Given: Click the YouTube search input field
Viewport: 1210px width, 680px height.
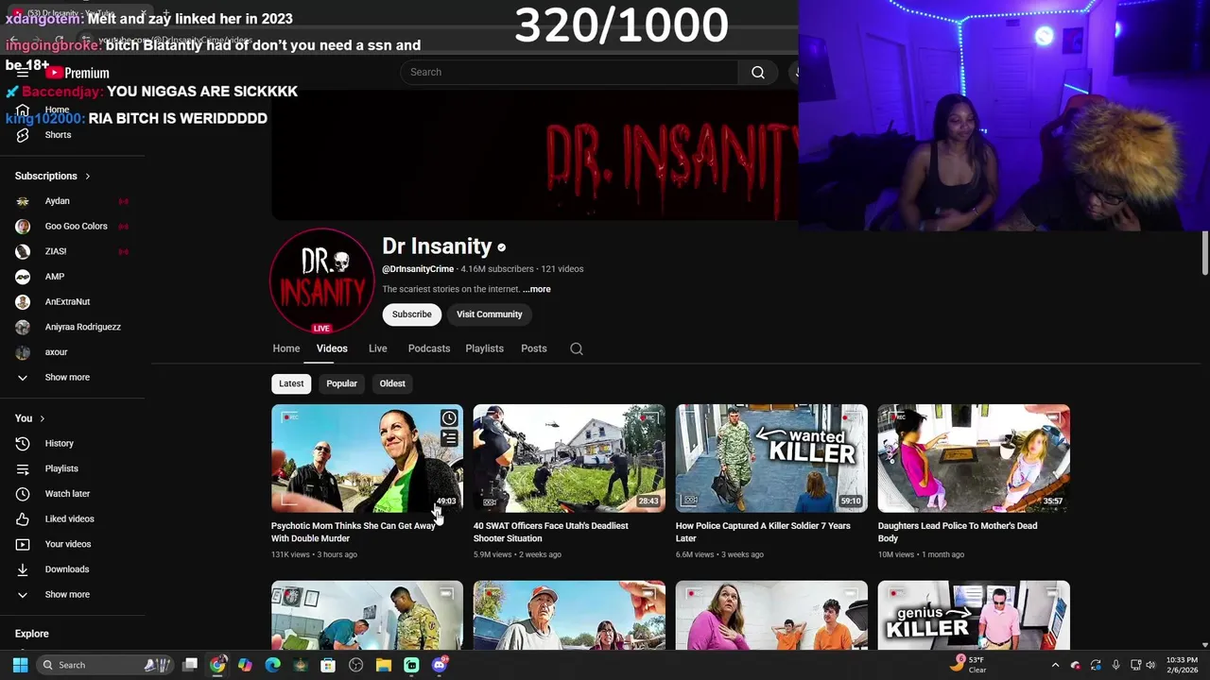Looking at the screenshot, I should tap(569, 73).
